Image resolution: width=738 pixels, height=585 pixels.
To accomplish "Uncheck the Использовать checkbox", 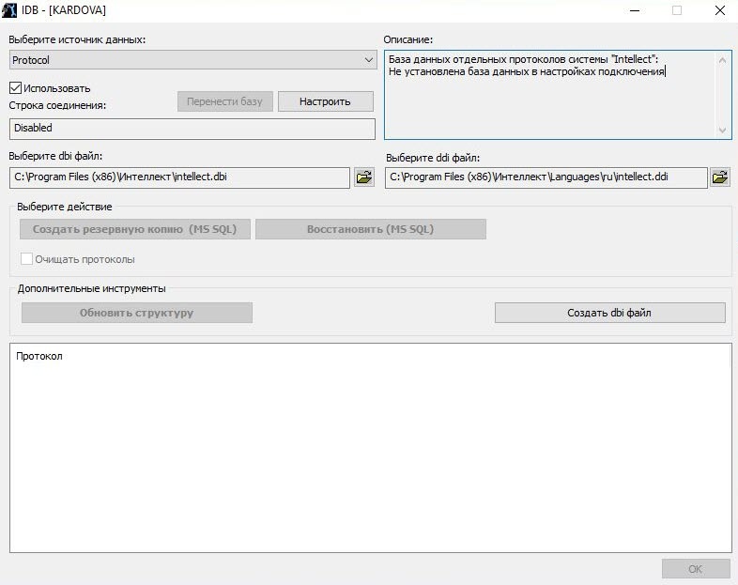I will (x=15, y=87).
